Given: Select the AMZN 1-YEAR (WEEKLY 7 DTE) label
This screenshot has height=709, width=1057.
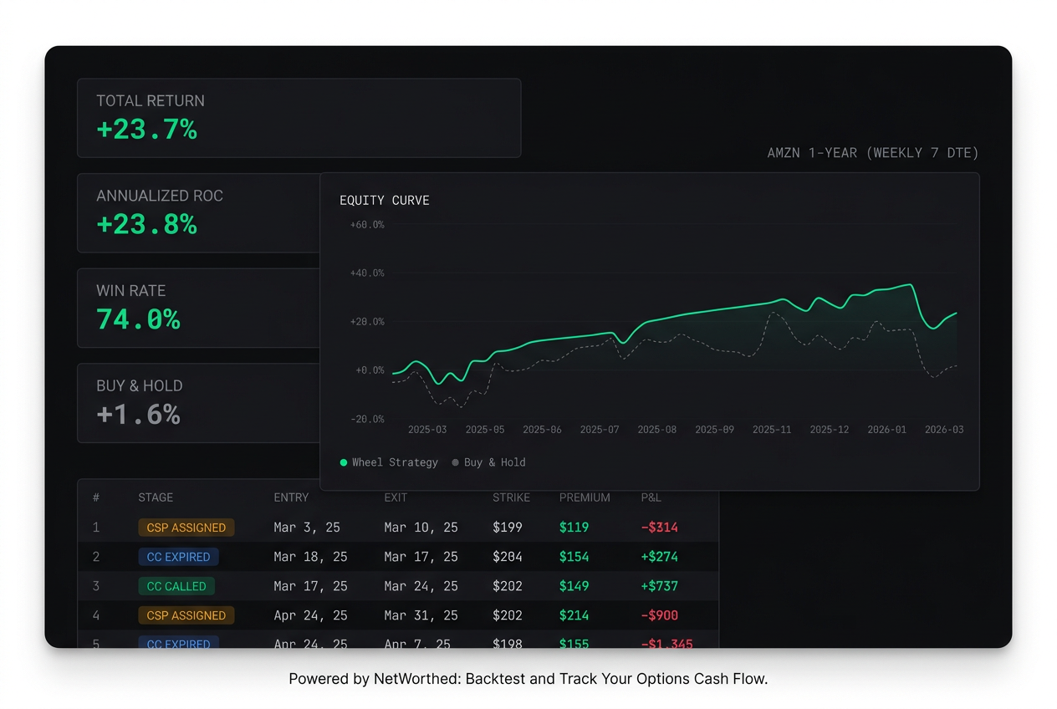Looking at the screenshot, I should 873,152.
